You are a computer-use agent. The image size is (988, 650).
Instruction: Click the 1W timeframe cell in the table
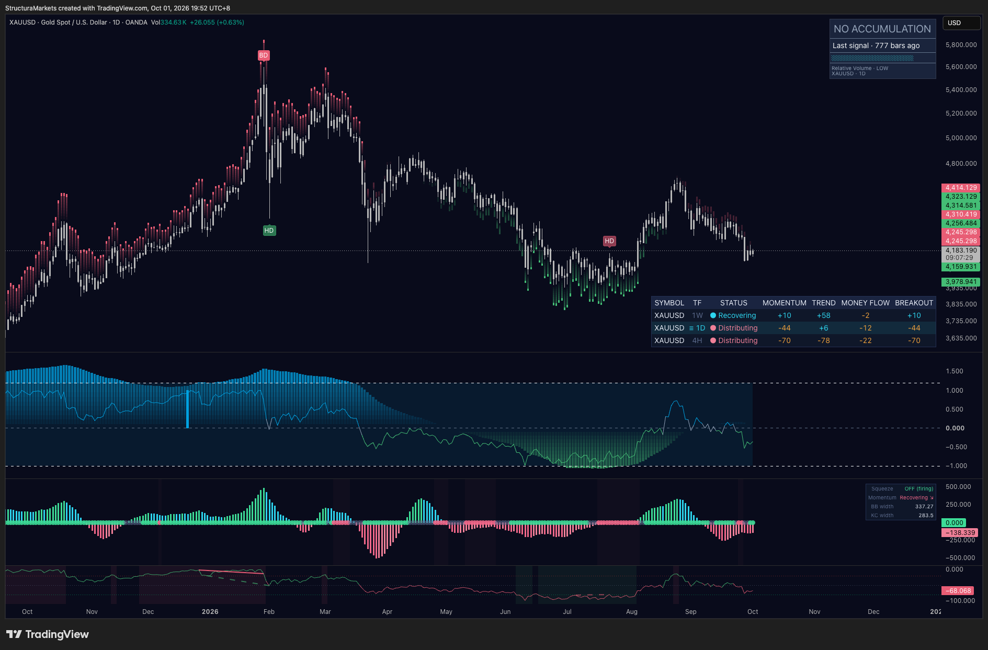point(697,315)
